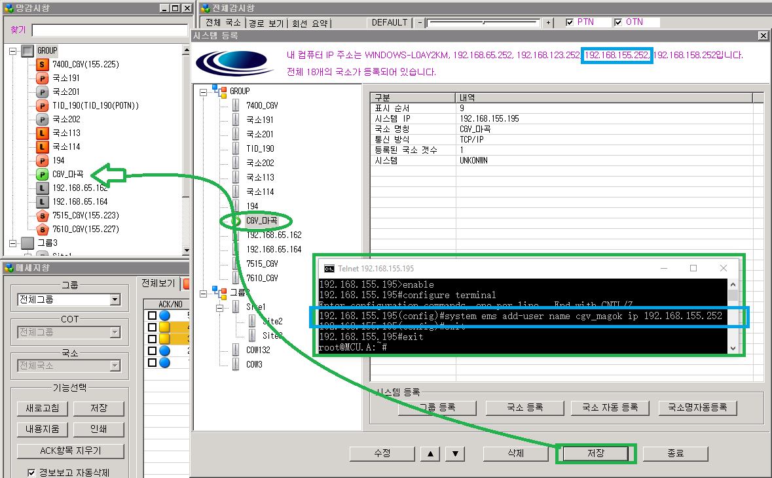Click the 새로고침 button
The width and height of the screenshot is (772, 478).
[x=43, y=408]
